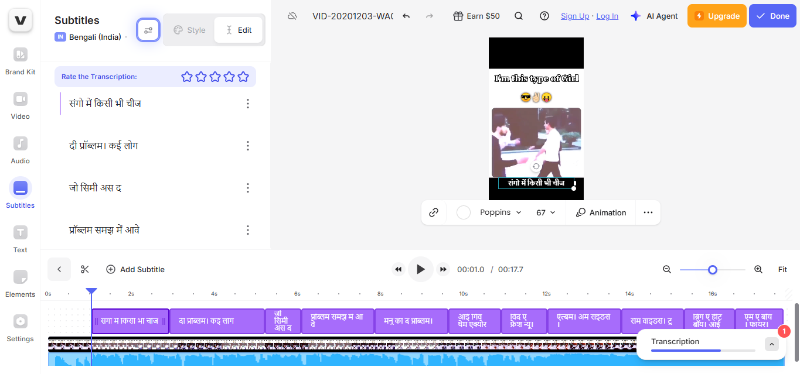Screen dimensions: 800x374
Task: Open subtitle settings sliders icon beside Style
Action: click(x=148, y=29)
